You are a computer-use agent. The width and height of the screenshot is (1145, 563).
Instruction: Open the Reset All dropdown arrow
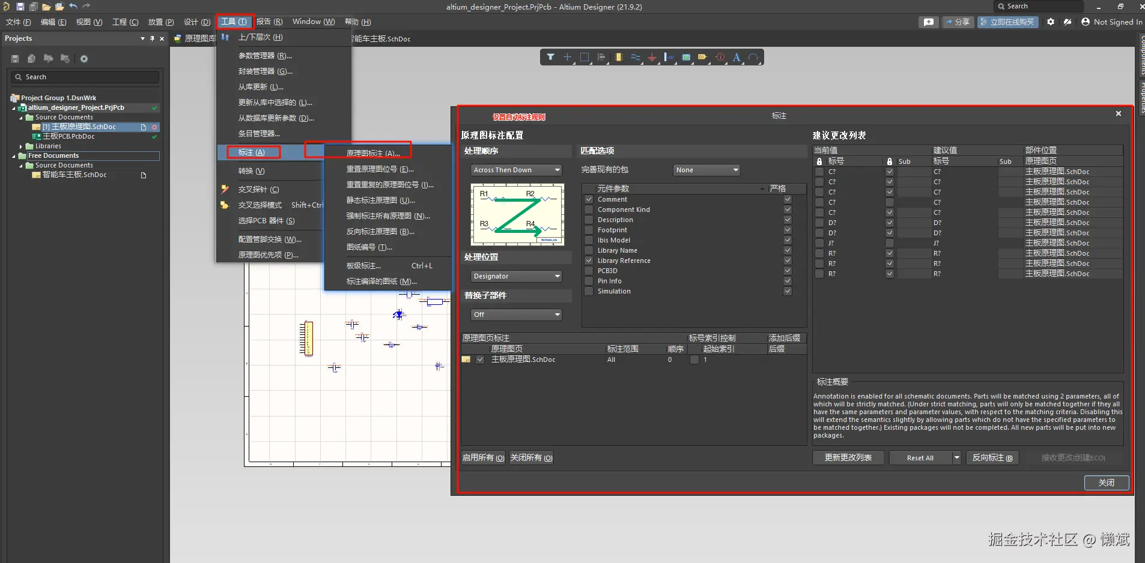[x=956, y=458]
